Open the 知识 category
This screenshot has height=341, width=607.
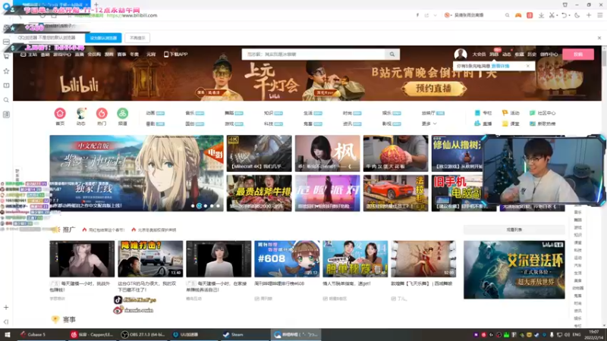point(269,113)
